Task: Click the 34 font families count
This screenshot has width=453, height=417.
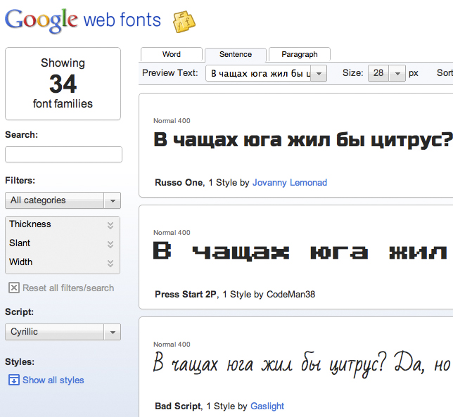Action: pyautogui.click(x=63, y=84)
